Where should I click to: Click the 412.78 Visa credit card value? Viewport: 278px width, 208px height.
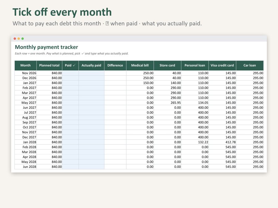tap(222, 142)
